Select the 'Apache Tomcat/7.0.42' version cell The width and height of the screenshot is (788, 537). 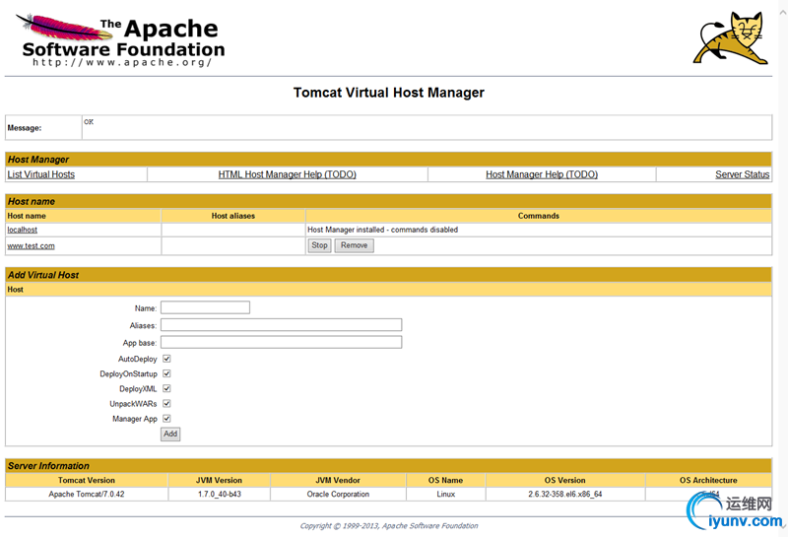(87, 495)
